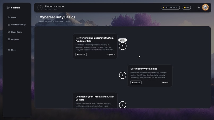Explore Networking and Operating System Fundamentals

(x=111, y=55)
